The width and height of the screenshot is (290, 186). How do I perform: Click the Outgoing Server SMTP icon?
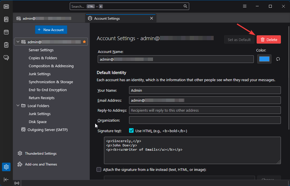pyautogui.click(x=23, y=130)
